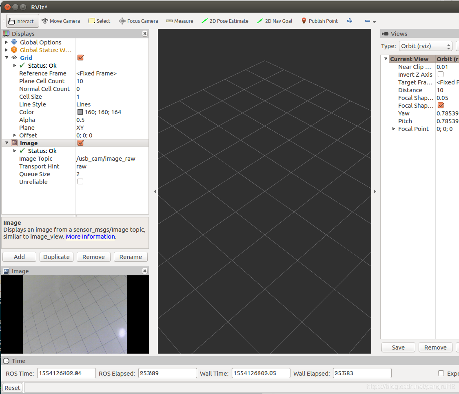Open the More Information link
Image resolution: width=459 pixels, height=394 pixels.
pos(90,237)
